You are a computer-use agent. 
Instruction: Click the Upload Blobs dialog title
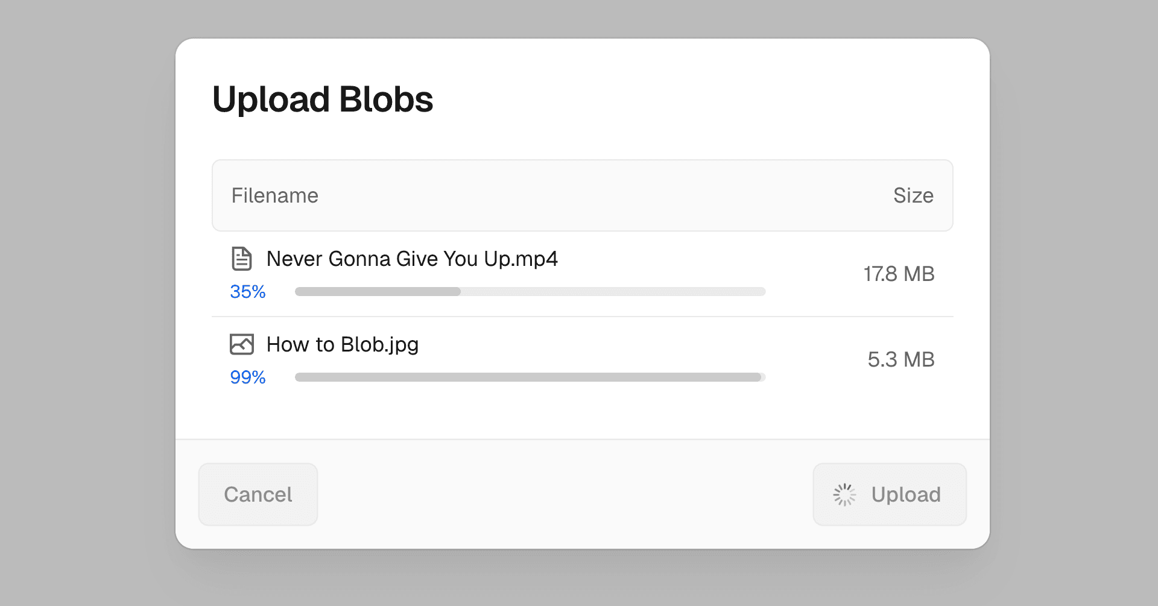point(323,99)
